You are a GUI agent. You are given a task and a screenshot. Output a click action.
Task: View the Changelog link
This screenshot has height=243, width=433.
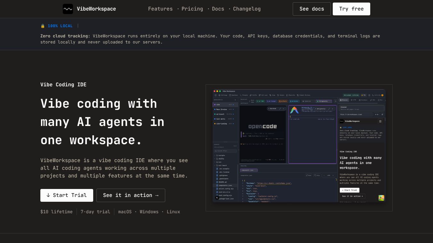pyautogui.click(x=247, y=9)
